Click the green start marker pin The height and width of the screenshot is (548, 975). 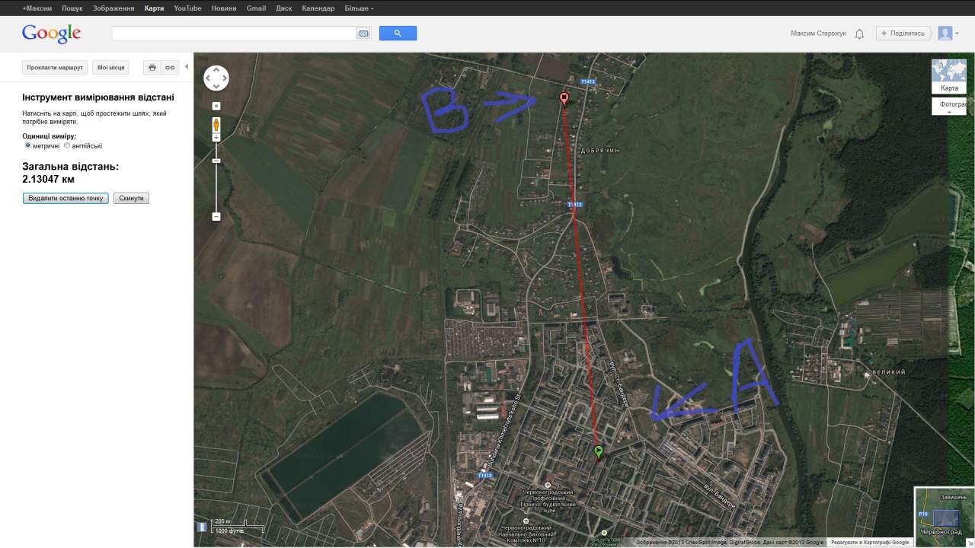click(x=599, y=453)
